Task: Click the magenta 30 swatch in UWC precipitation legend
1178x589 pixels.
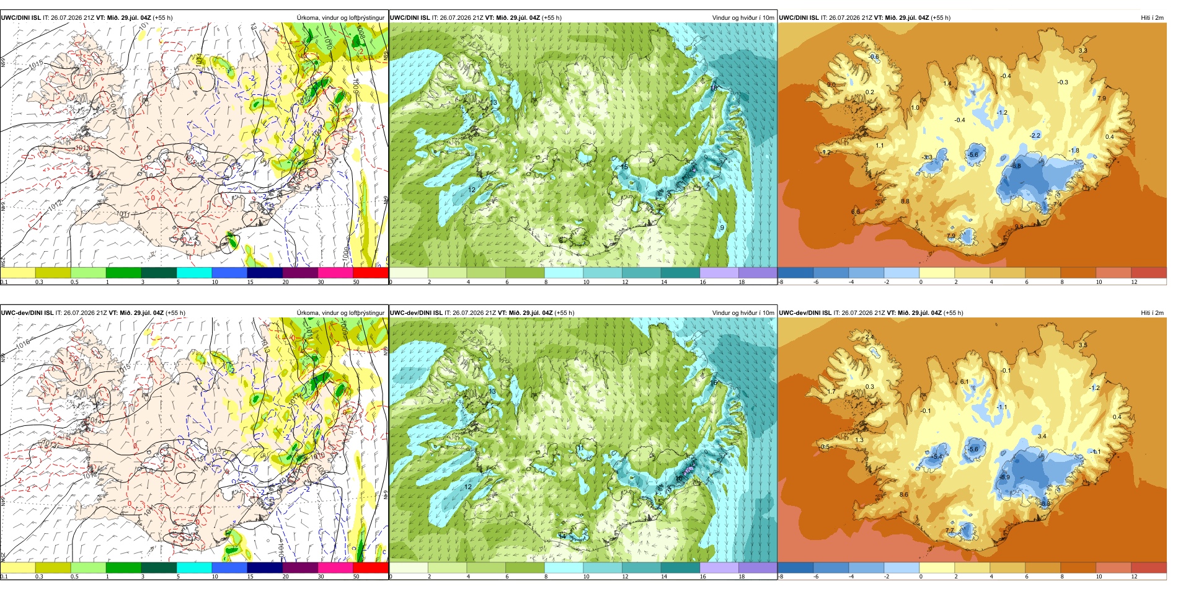Action: tap(335, 272)
